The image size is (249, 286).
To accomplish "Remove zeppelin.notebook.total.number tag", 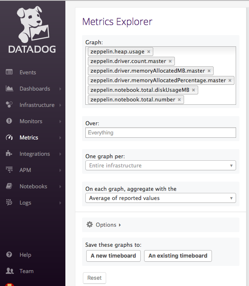I will (x=179, y=100).
